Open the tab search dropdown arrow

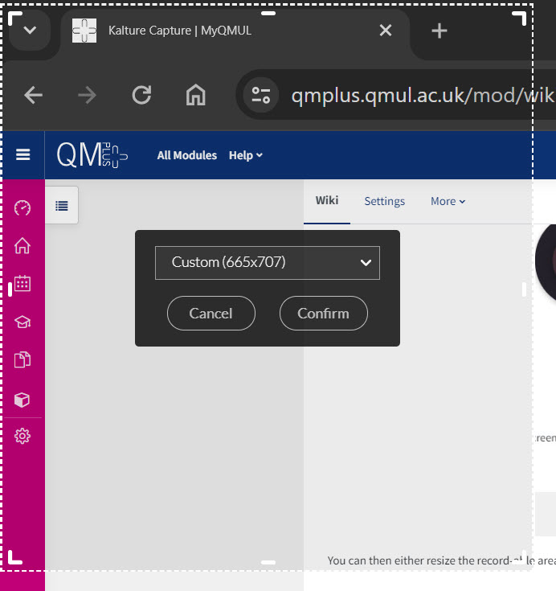pyautogui.click(x=30, y=31)
